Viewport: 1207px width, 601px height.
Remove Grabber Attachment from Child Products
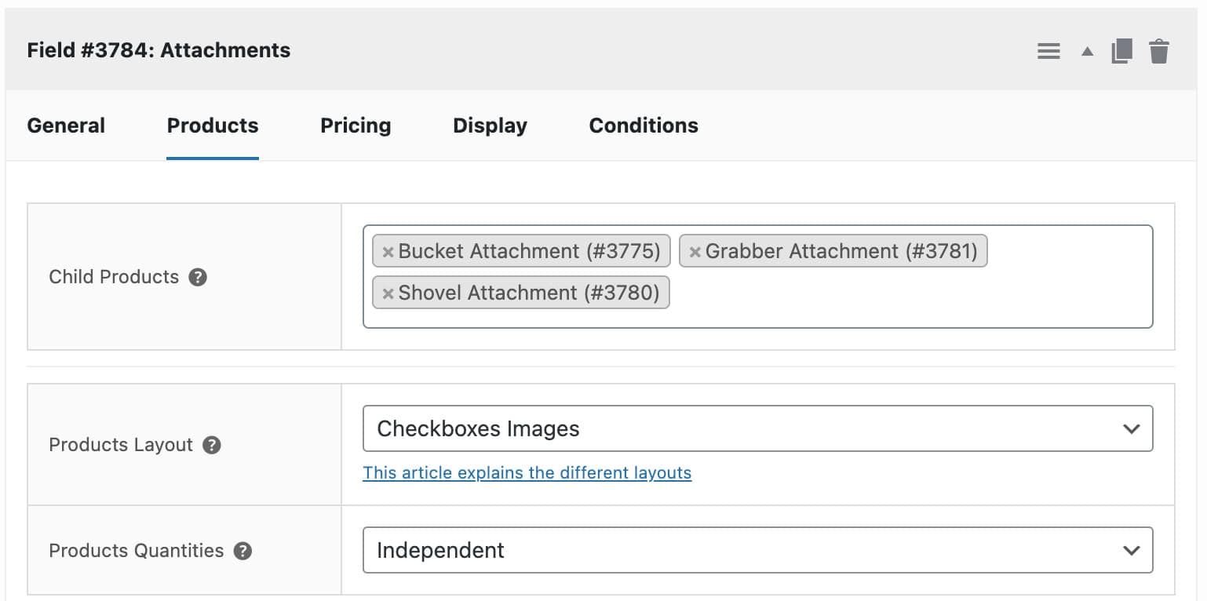(x=695, y=251)
